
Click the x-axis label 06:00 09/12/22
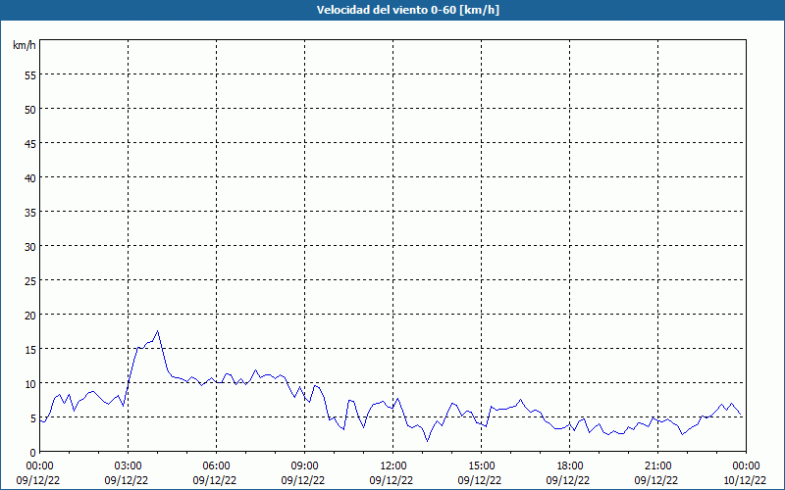(215, 473)
